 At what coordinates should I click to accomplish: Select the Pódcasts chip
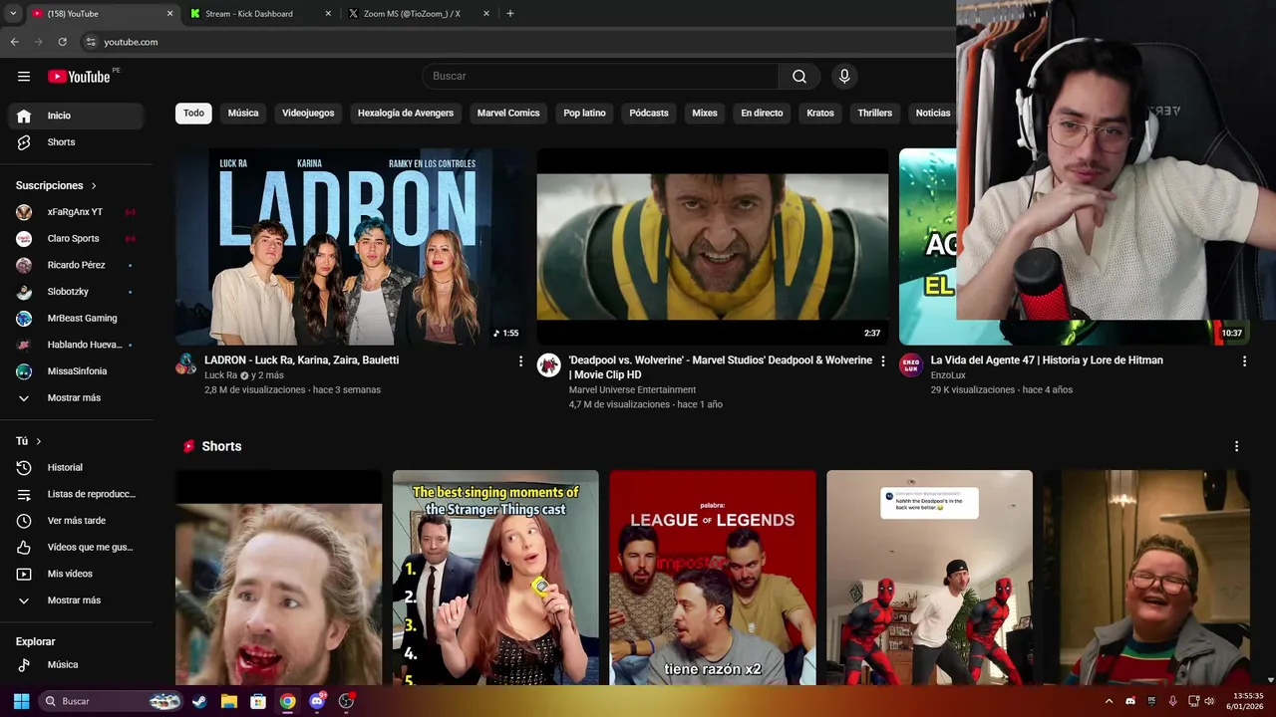(649, 114)
